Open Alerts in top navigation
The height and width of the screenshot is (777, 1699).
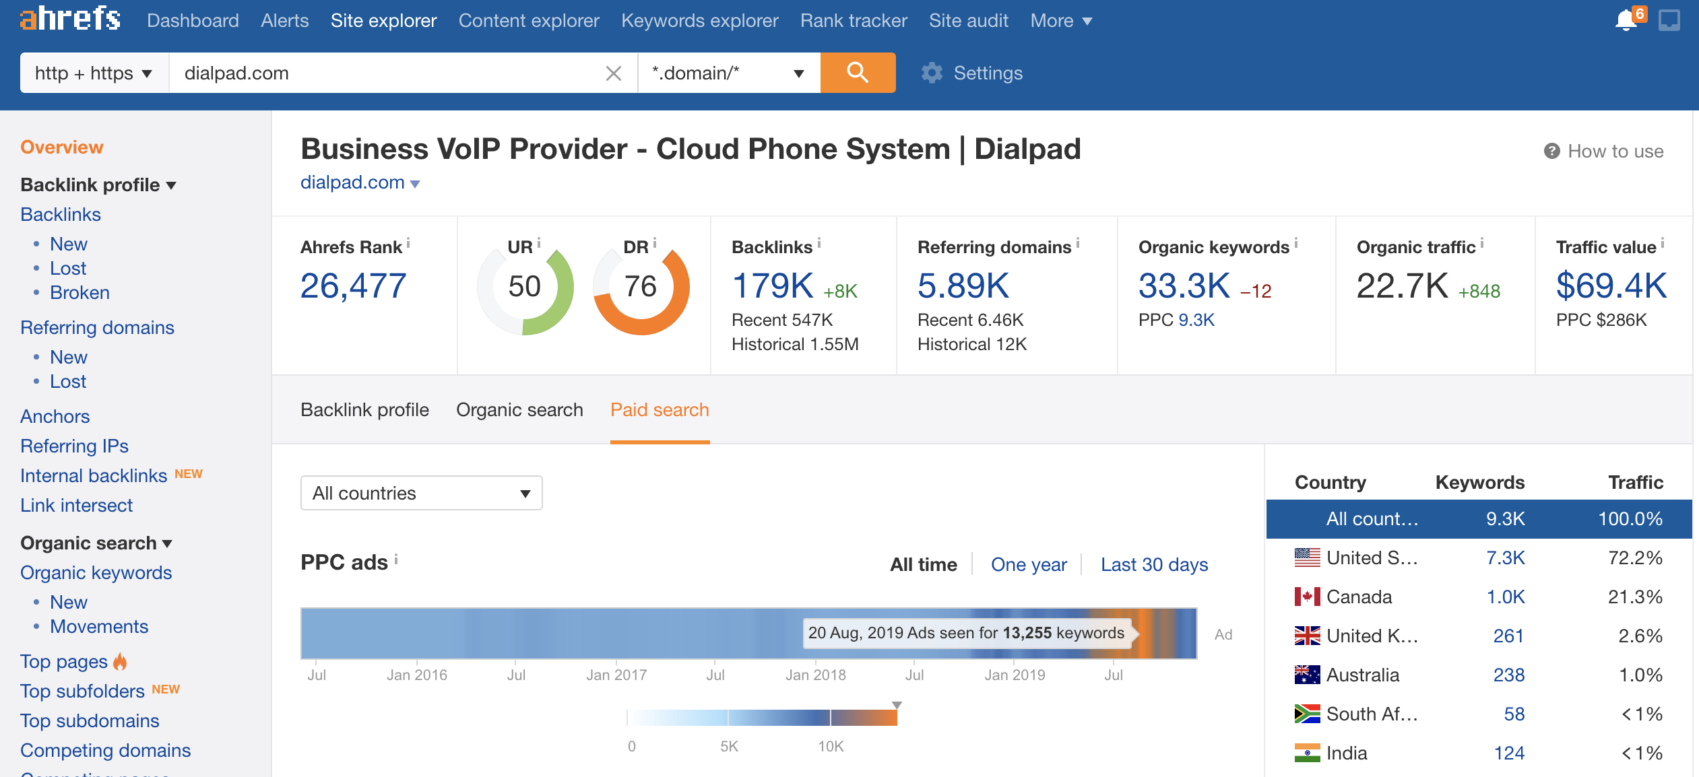(x=285, y=21)
